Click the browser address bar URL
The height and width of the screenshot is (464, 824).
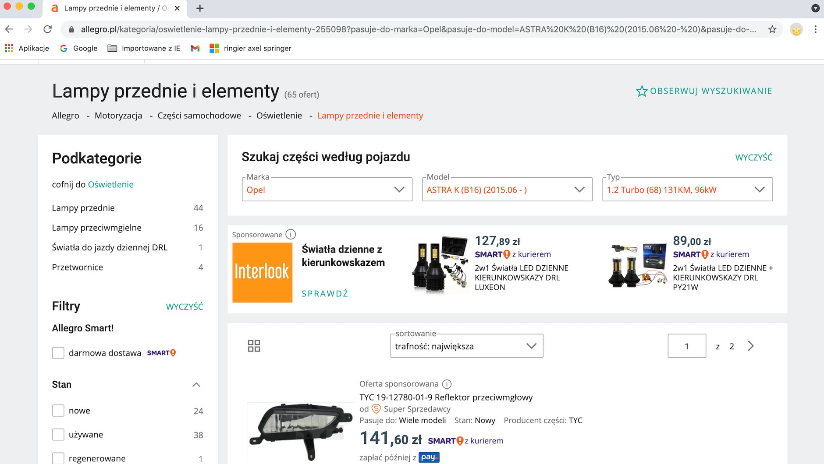pos(419,29)
